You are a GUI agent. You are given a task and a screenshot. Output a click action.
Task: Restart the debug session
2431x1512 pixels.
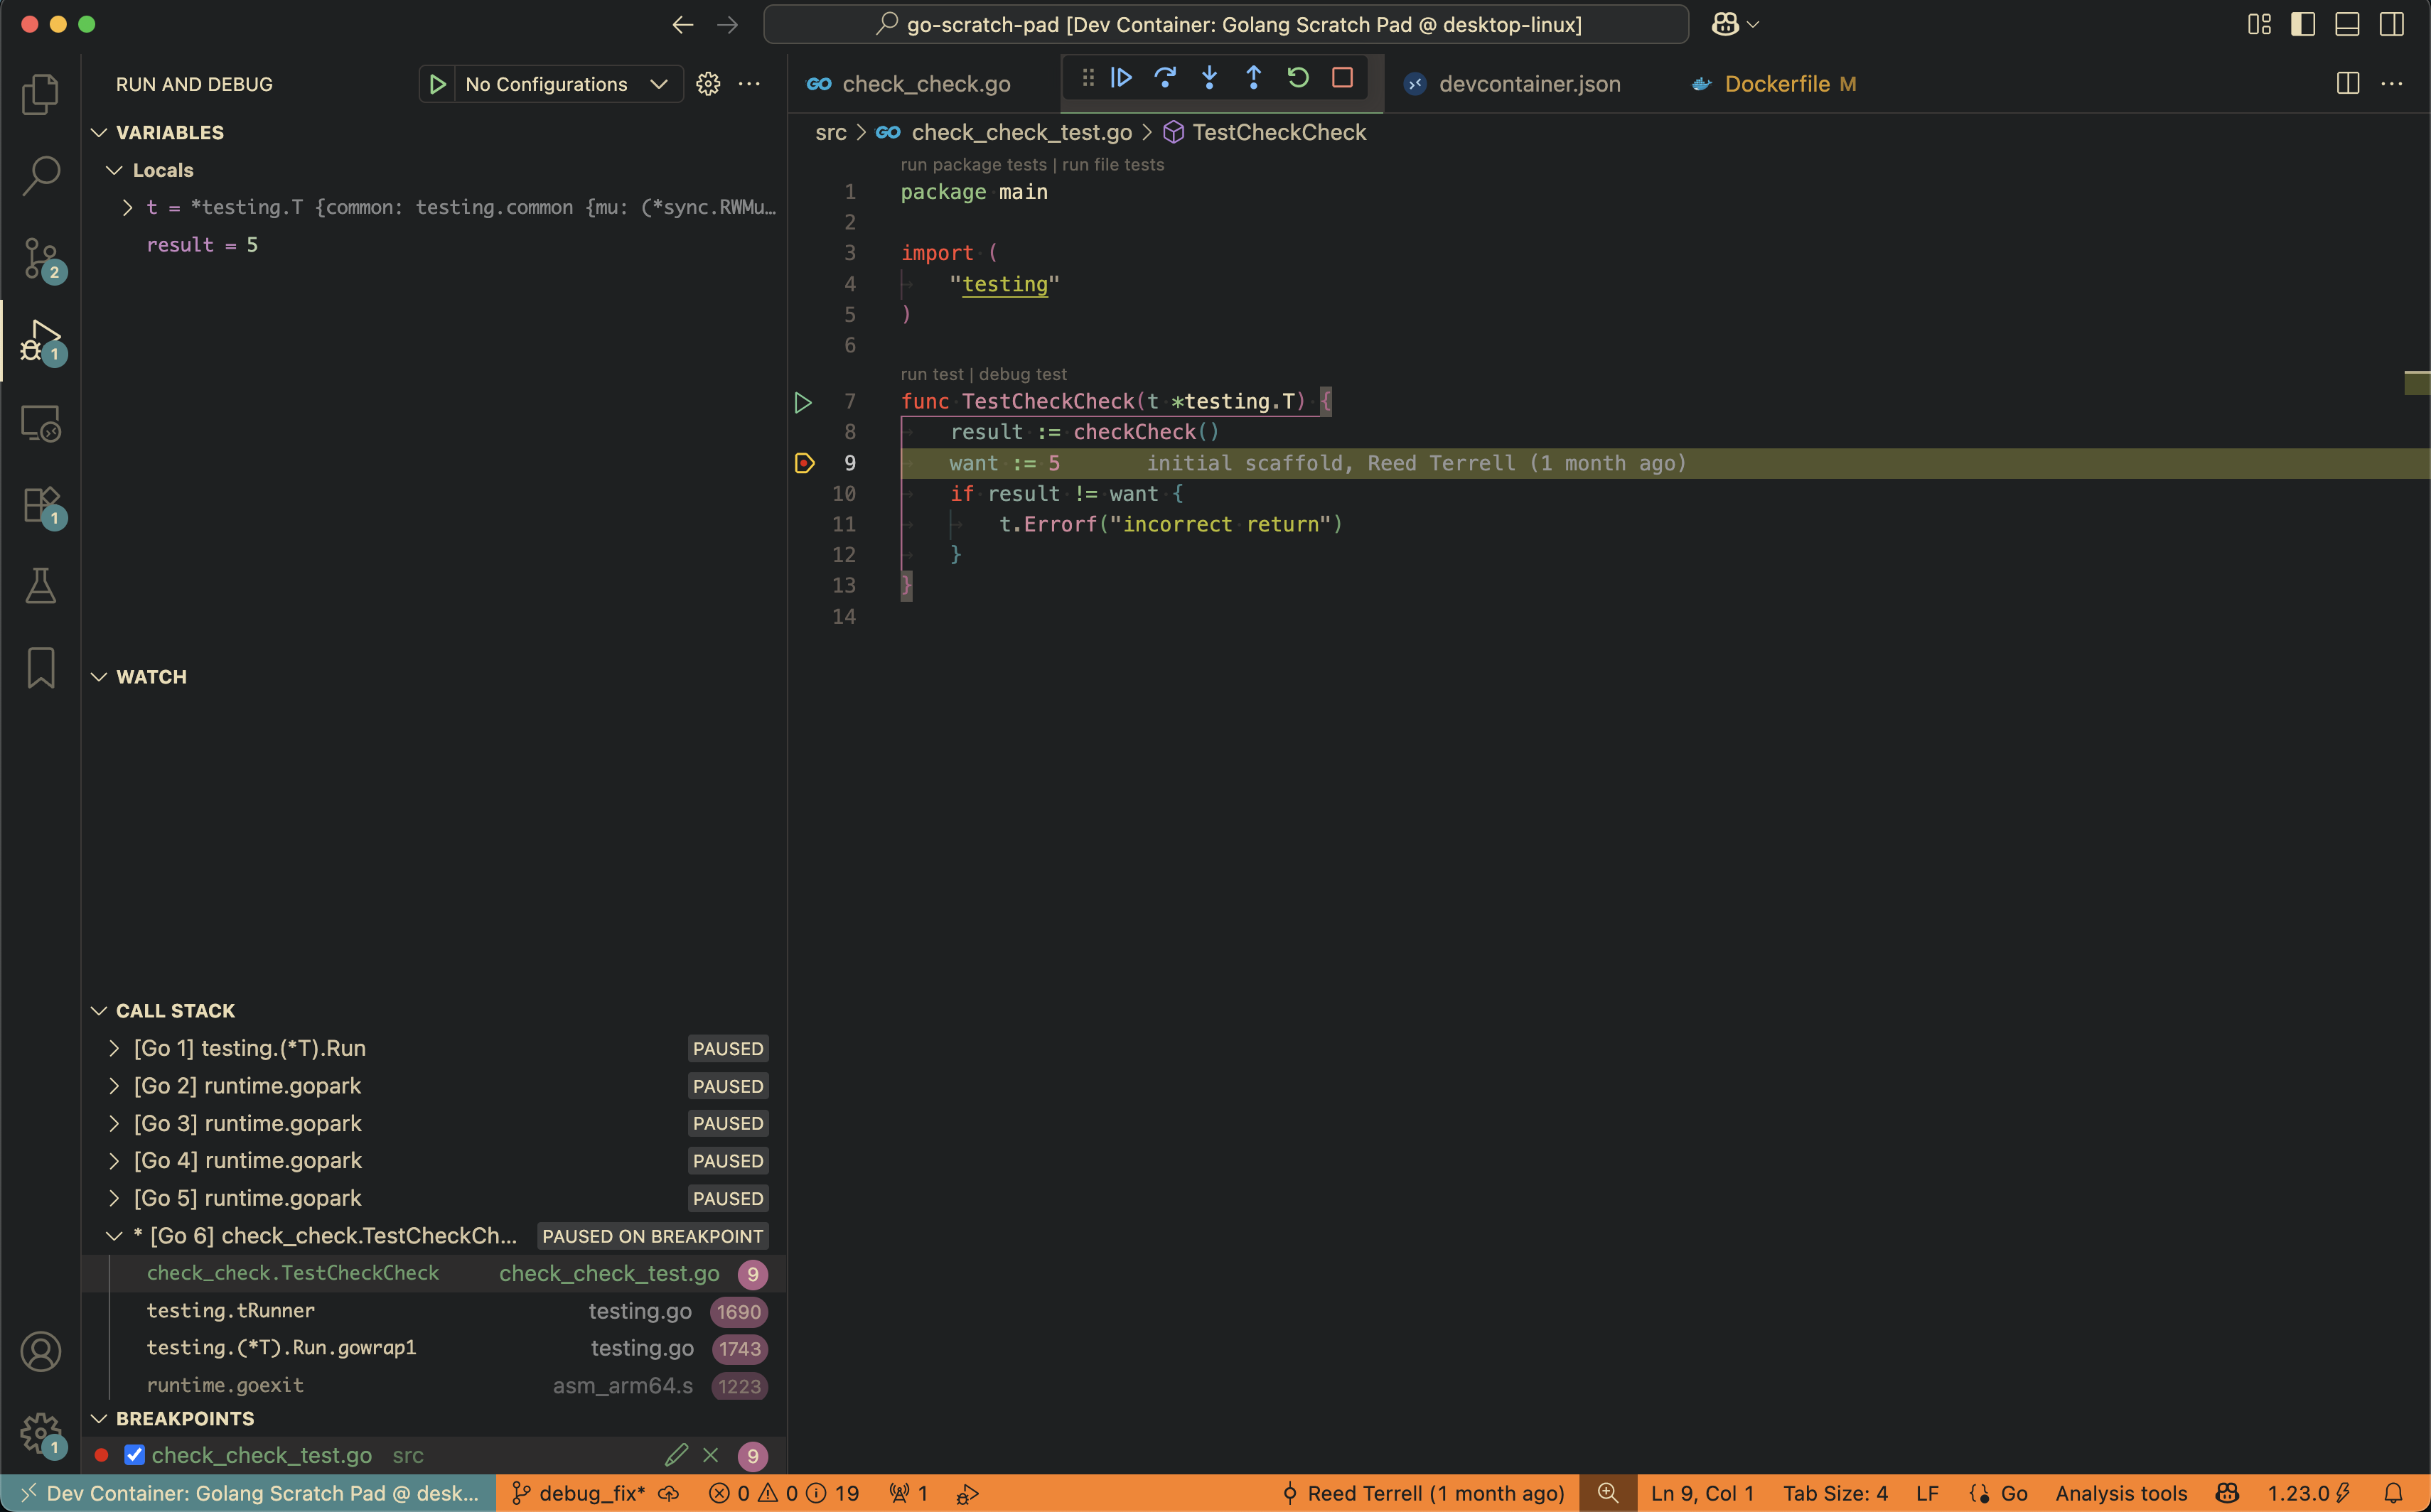1297,78
